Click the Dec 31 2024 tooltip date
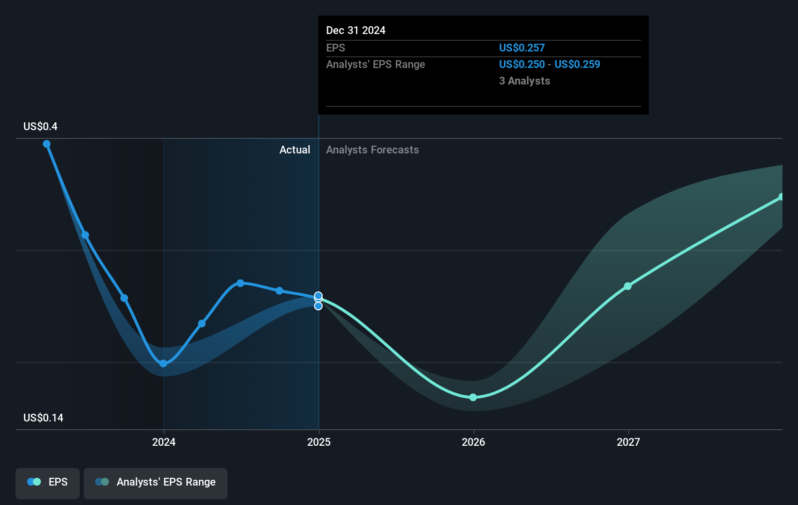 (x=356, y=30)
